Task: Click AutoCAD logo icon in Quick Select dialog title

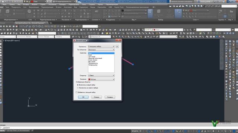Action: (x=74, y=41)
